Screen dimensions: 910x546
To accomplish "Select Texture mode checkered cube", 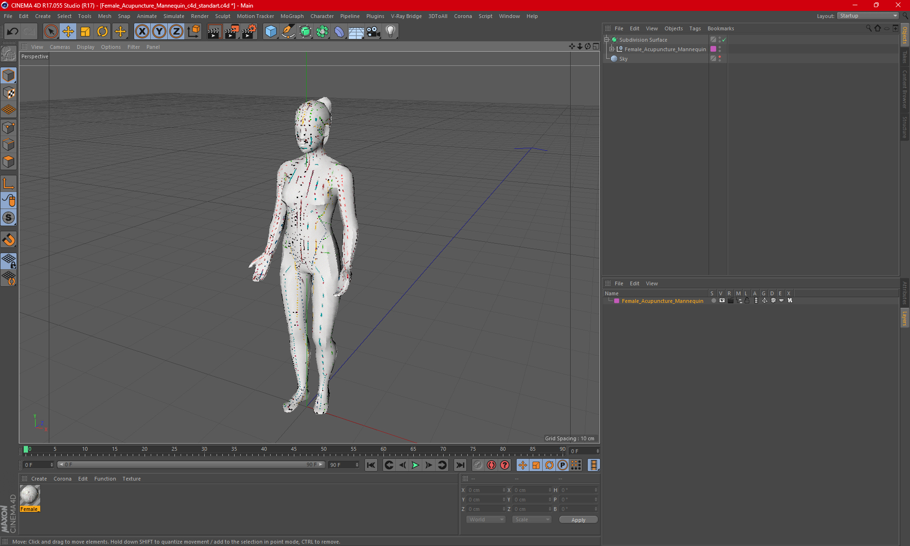I will click(x=9, y=93).
